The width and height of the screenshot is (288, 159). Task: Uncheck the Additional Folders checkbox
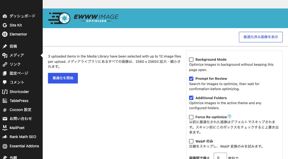[x=191, y=98]
